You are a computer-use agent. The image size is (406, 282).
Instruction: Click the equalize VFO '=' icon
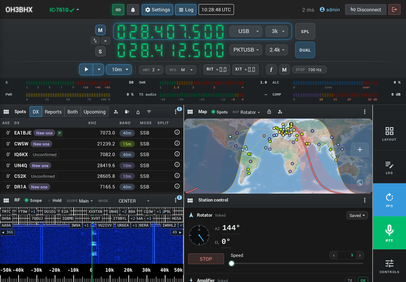[105, 41]
